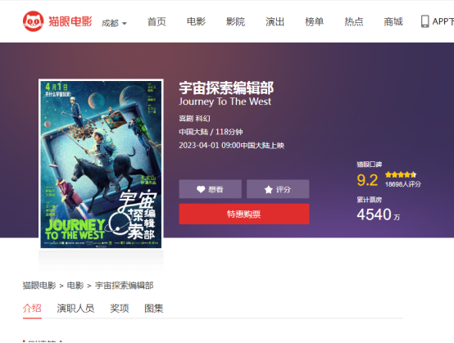
Task: Click the 评分 rate button
Action: [278, 189]
